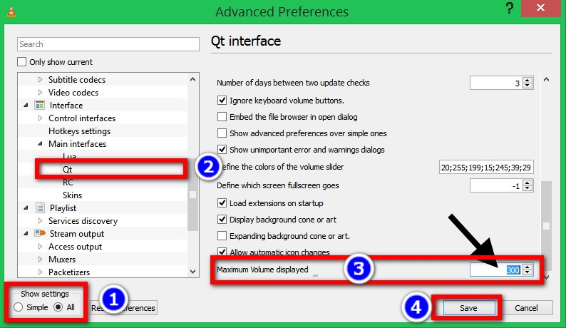Click the Save button
Screen dimensions: 566x328
coord(468,308)
